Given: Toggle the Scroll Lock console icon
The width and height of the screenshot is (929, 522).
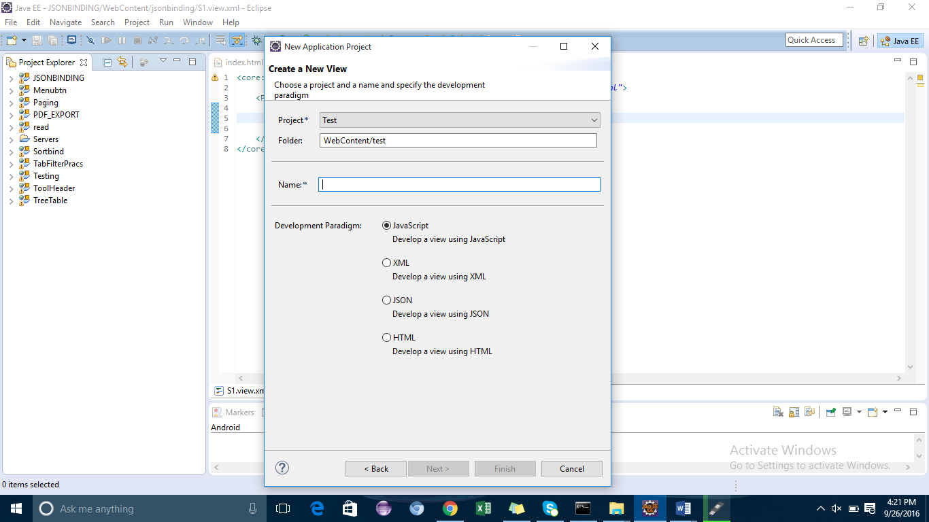Looking at the screenshot, I should pyautogui.click(x=794, y=412).
